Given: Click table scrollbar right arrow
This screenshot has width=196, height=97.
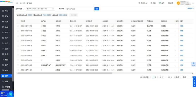Looking at the screenshot, I should coord(193,73).
